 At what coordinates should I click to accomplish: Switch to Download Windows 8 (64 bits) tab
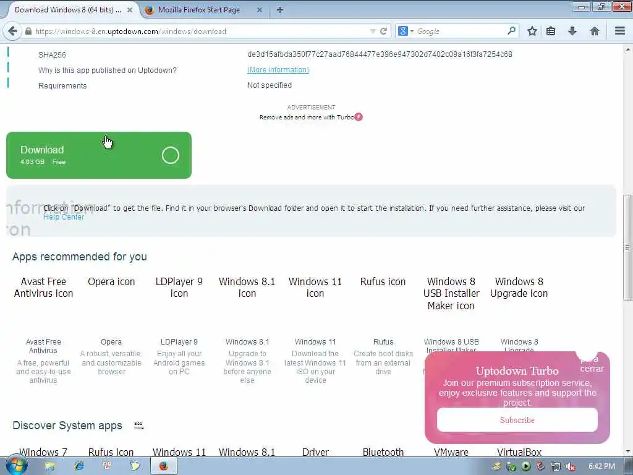[67, 10]
